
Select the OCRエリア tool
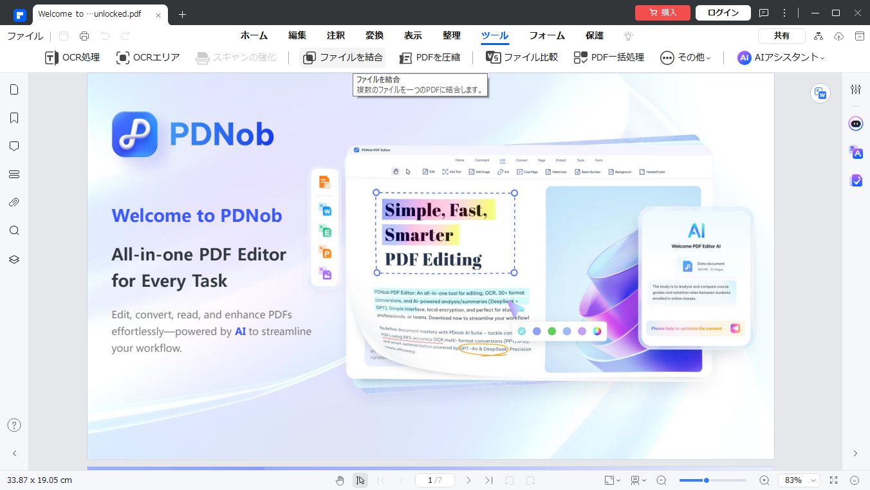coord(148,58)
